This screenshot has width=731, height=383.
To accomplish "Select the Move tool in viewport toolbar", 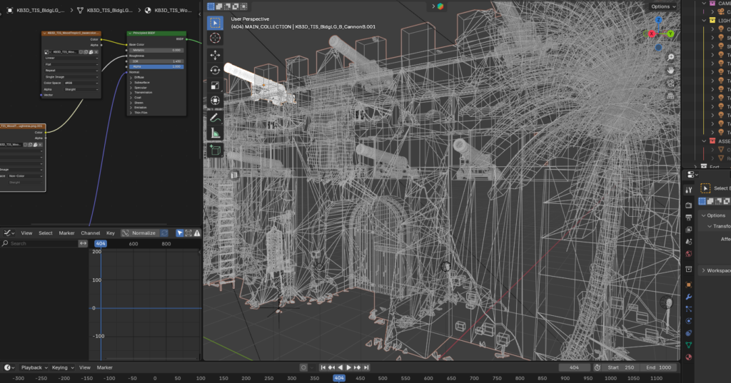I will click(215, 55).
